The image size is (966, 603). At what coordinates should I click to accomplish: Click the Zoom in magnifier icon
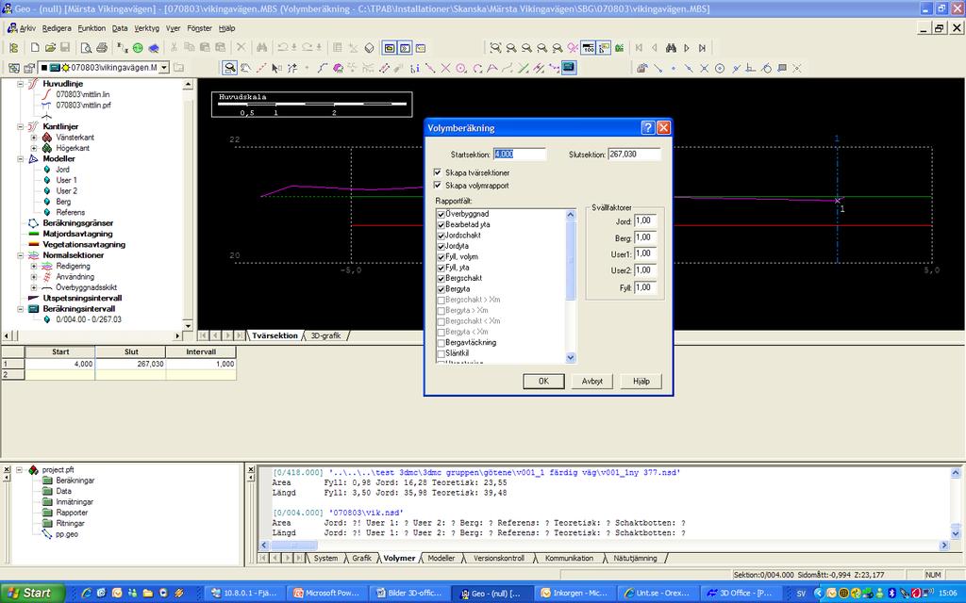[510, 47]
